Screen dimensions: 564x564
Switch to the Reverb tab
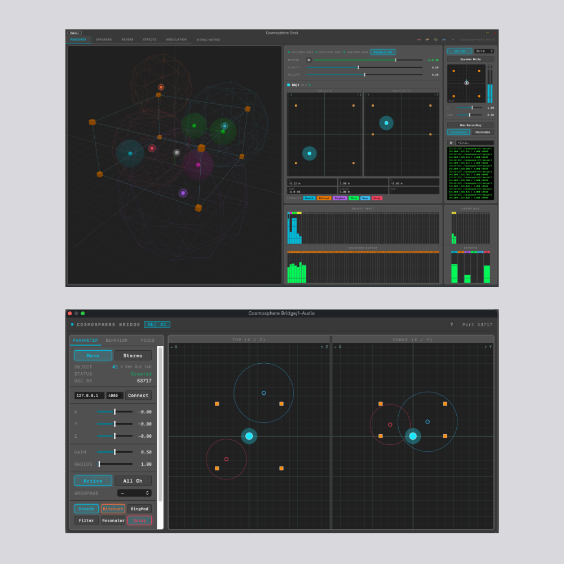(127, 39)
